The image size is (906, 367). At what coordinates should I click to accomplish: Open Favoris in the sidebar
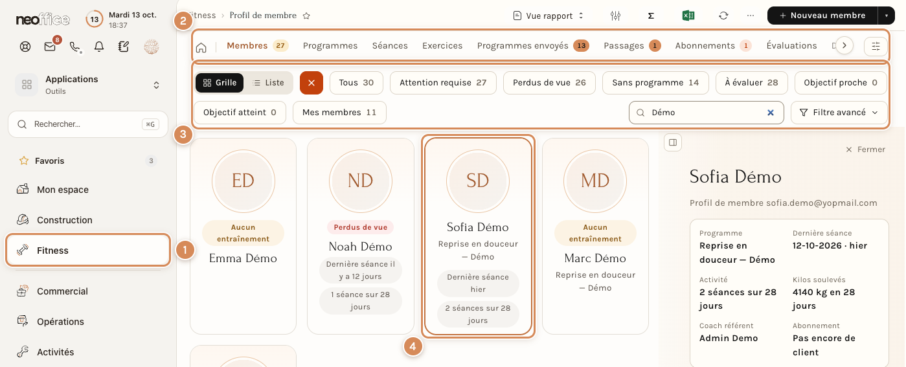(87, 161)
